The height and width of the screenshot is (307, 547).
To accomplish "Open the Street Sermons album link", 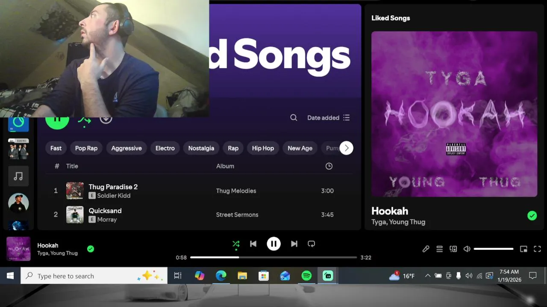I will click(x=237, y=214).
